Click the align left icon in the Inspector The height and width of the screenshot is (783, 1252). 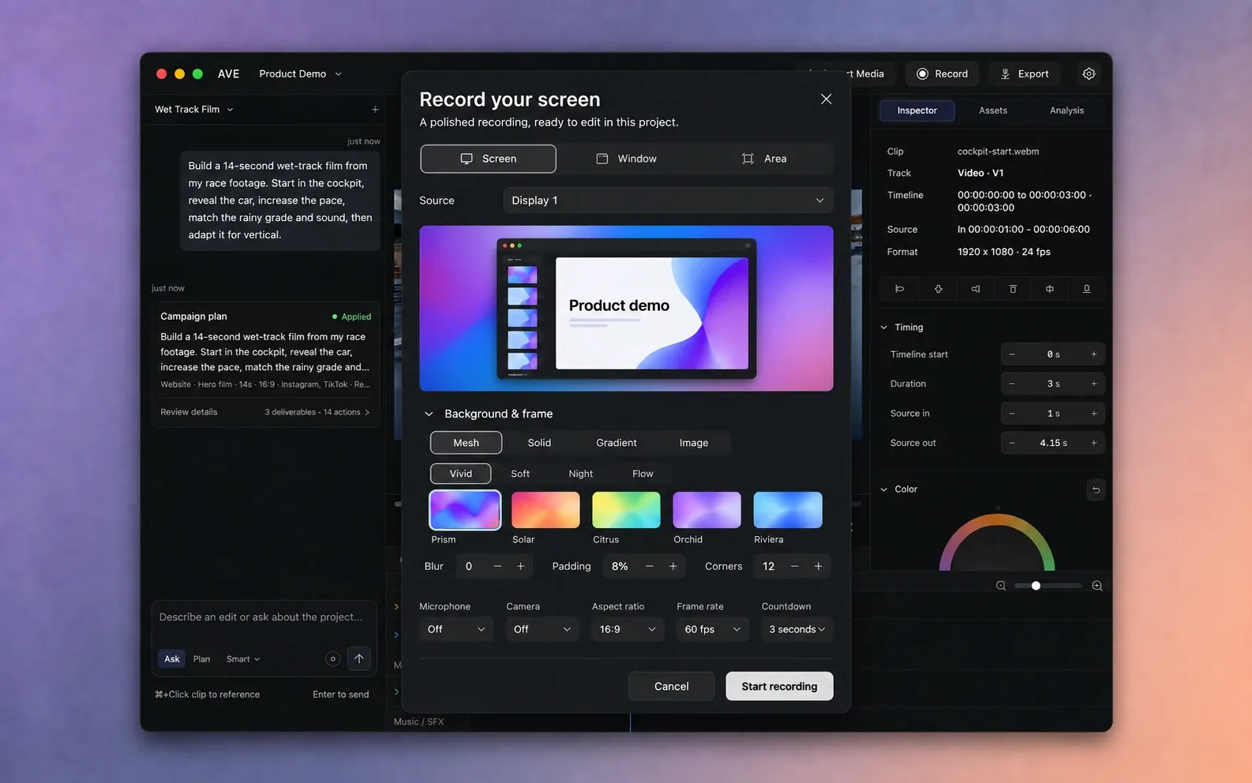[899, 289]
